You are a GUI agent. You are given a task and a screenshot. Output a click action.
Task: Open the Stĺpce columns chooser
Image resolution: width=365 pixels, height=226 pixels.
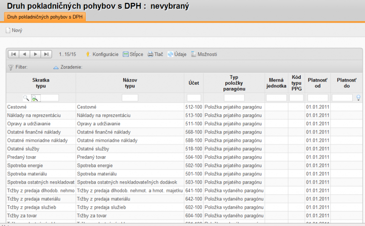[133, 54]
